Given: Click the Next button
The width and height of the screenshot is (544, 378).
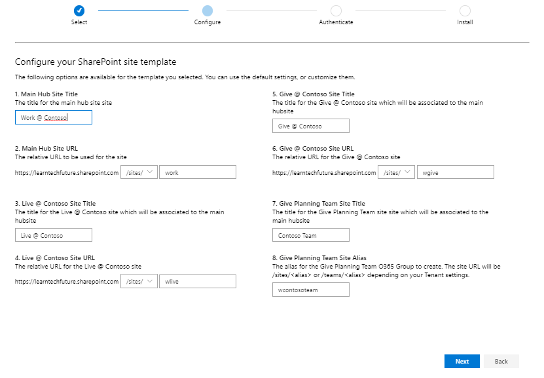Looking at the screenshot, I should 462,361.
